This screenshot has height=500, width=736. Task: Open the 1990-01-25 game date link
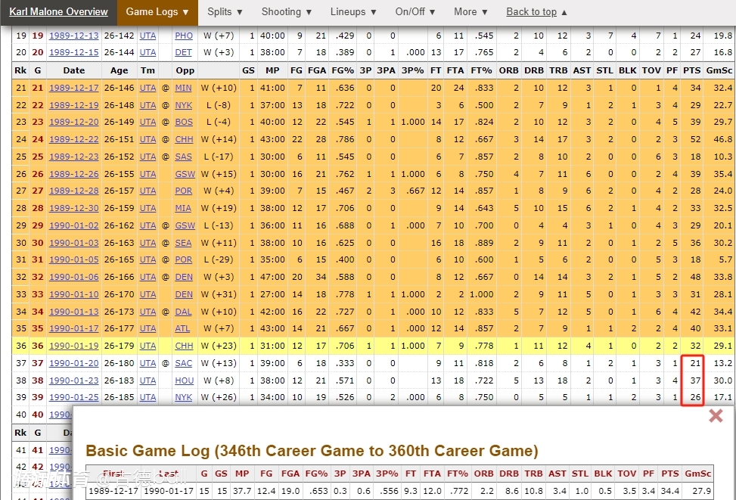pyautogui.click(x=73, y=397)
